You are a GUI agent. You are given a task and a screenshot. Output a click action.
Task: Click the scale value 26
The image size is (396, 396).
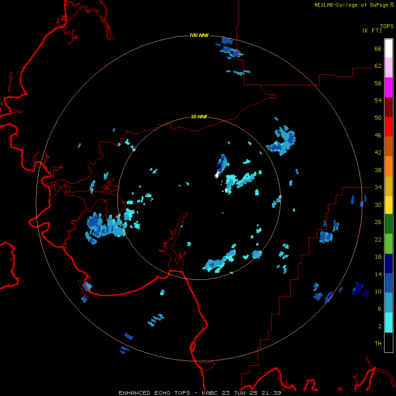pyautogui.click(x=378, y=222)
